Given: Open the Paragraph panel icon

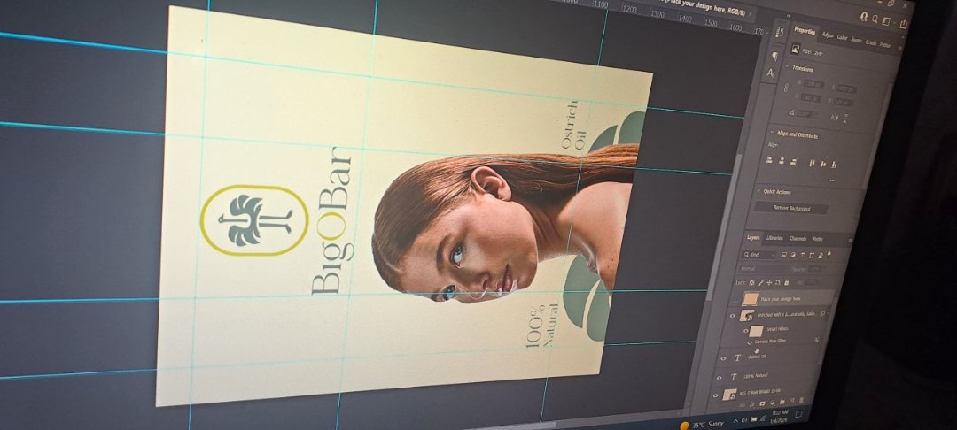Looking at the screenshot, I should click(775, 57).
